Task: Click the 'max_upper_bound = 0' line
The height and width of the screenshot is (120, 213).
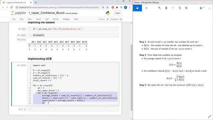Action: coord(48,90)
